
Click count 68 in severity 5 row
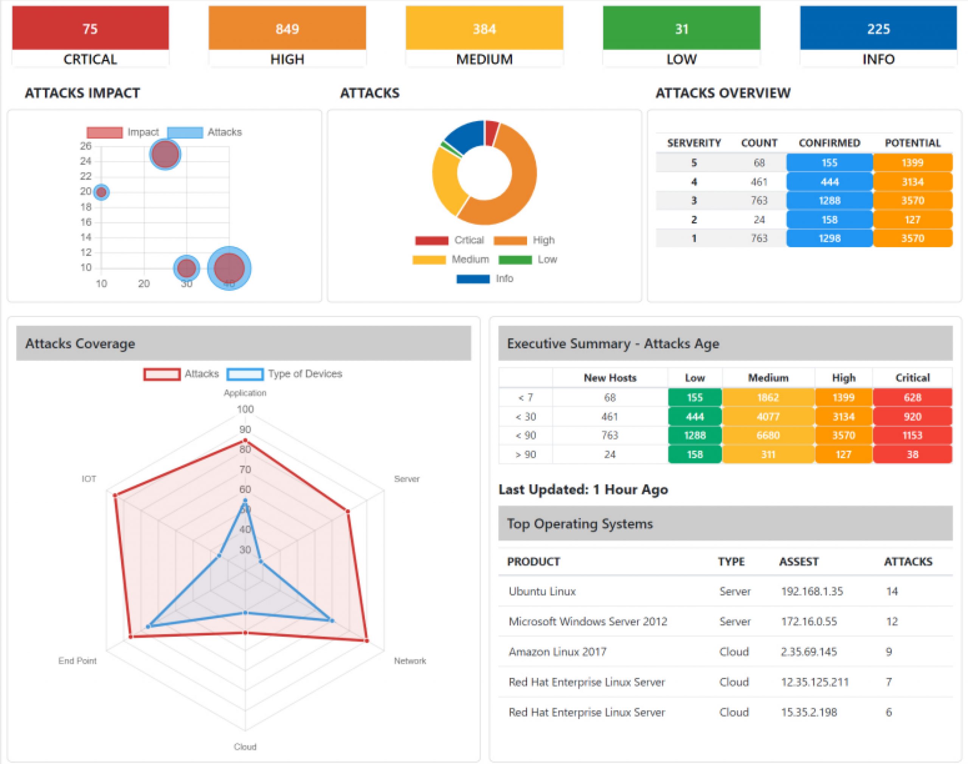point(759,163)
